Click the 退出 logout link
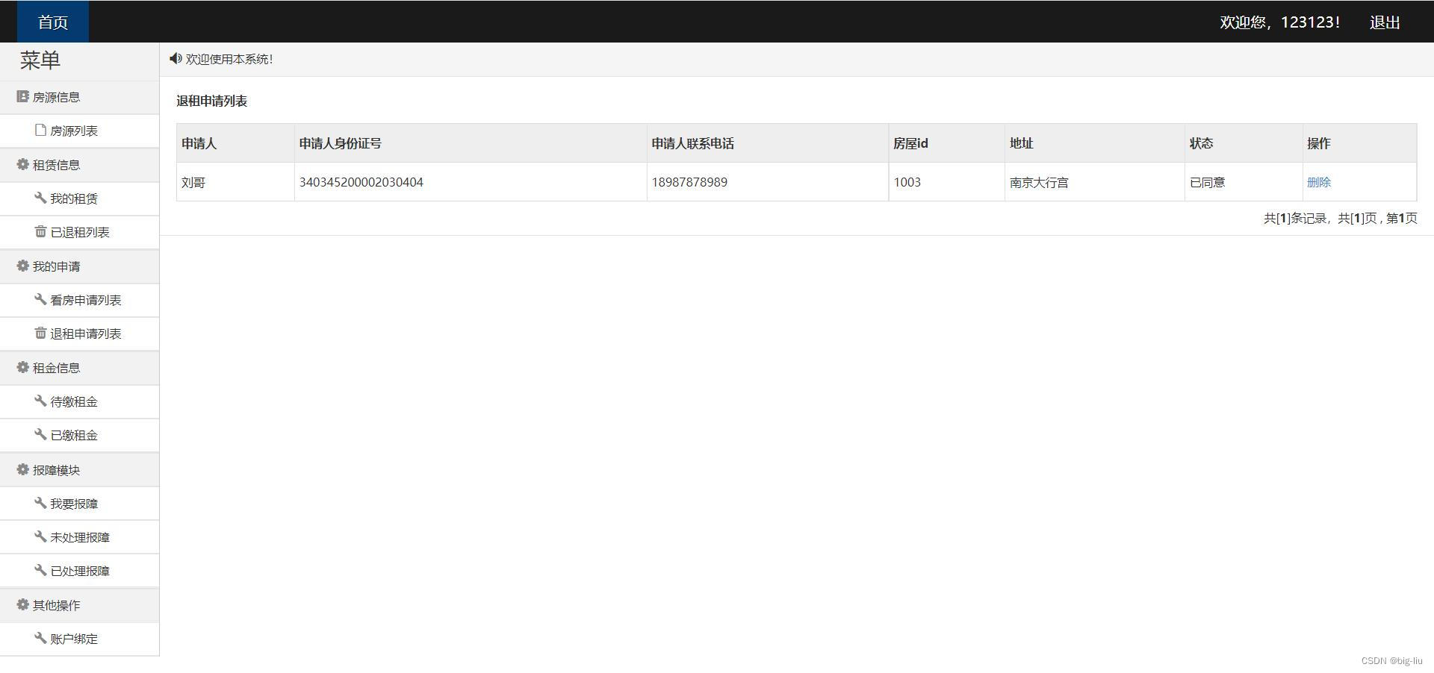Viewport: 1434px width, 673px height. click(1384, 22)
